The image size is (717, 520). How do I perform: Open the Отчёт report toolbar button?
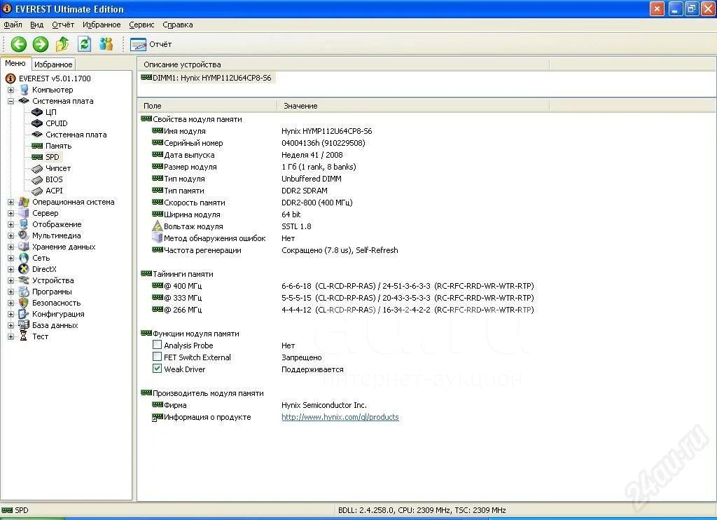click(x=151, y=44)
